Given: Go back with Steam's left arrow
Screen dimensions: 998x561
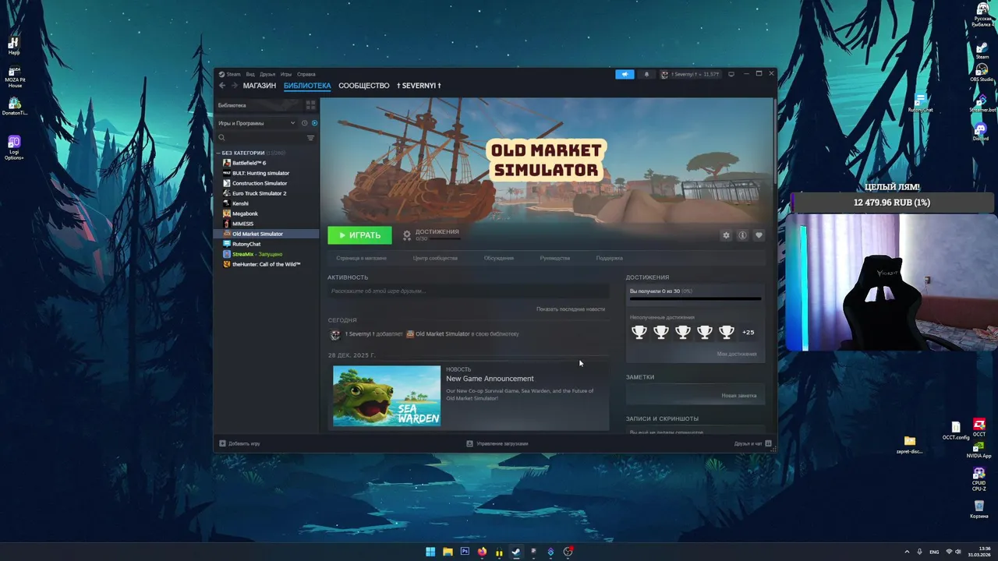Looking at the screenshot, I should pyautogui.click(x=222, y=86).
